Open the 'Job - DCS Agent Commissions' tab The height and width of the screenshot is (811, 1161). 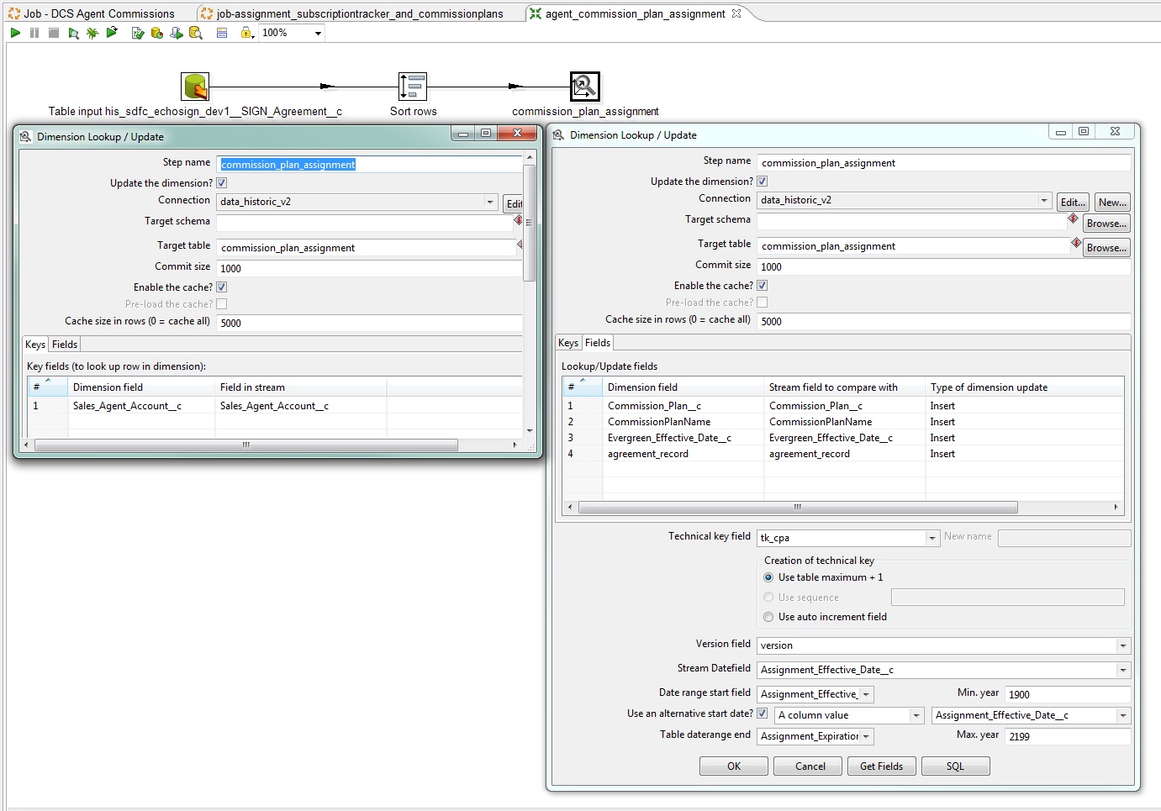tap(98, 13)
